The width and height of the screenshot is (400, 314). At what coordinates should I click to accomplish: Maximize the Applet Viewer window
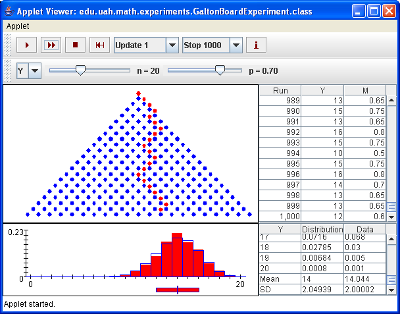374,11
